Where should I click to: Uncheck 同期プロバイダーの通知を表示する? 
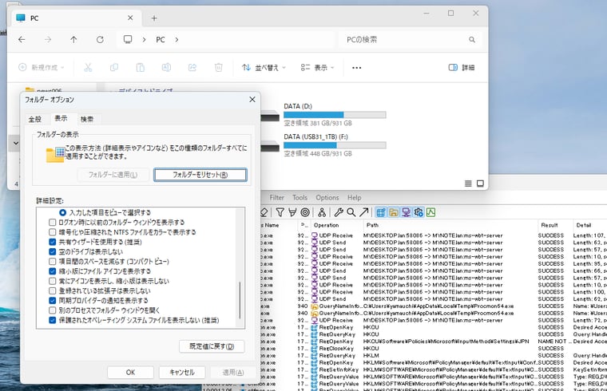click(52, 301)
